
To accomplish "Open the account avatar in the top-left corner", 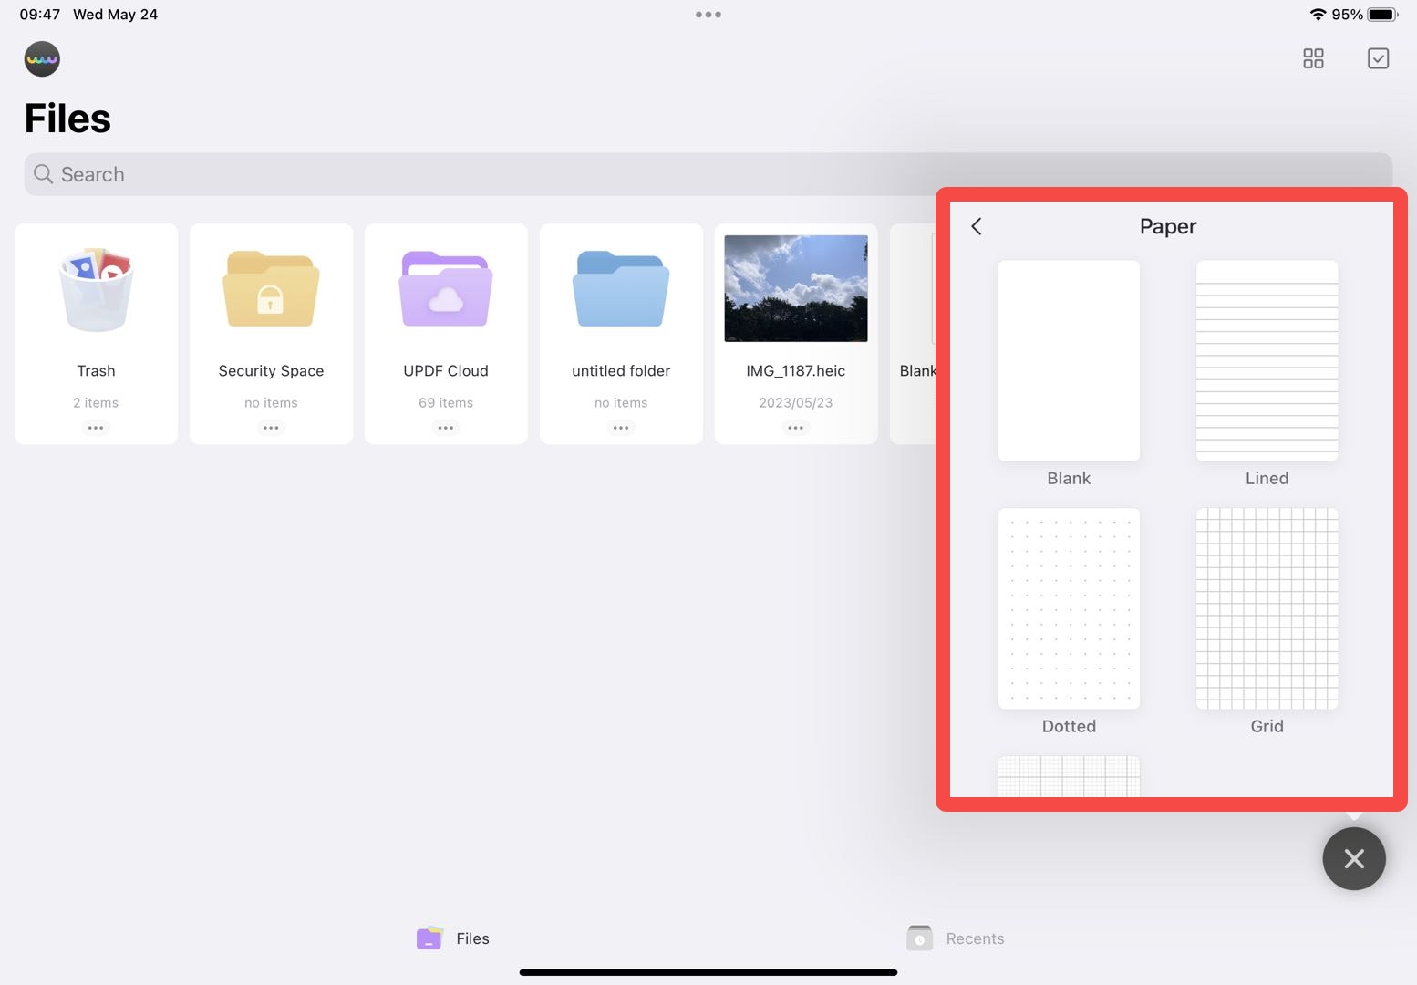I will (42, 58).
